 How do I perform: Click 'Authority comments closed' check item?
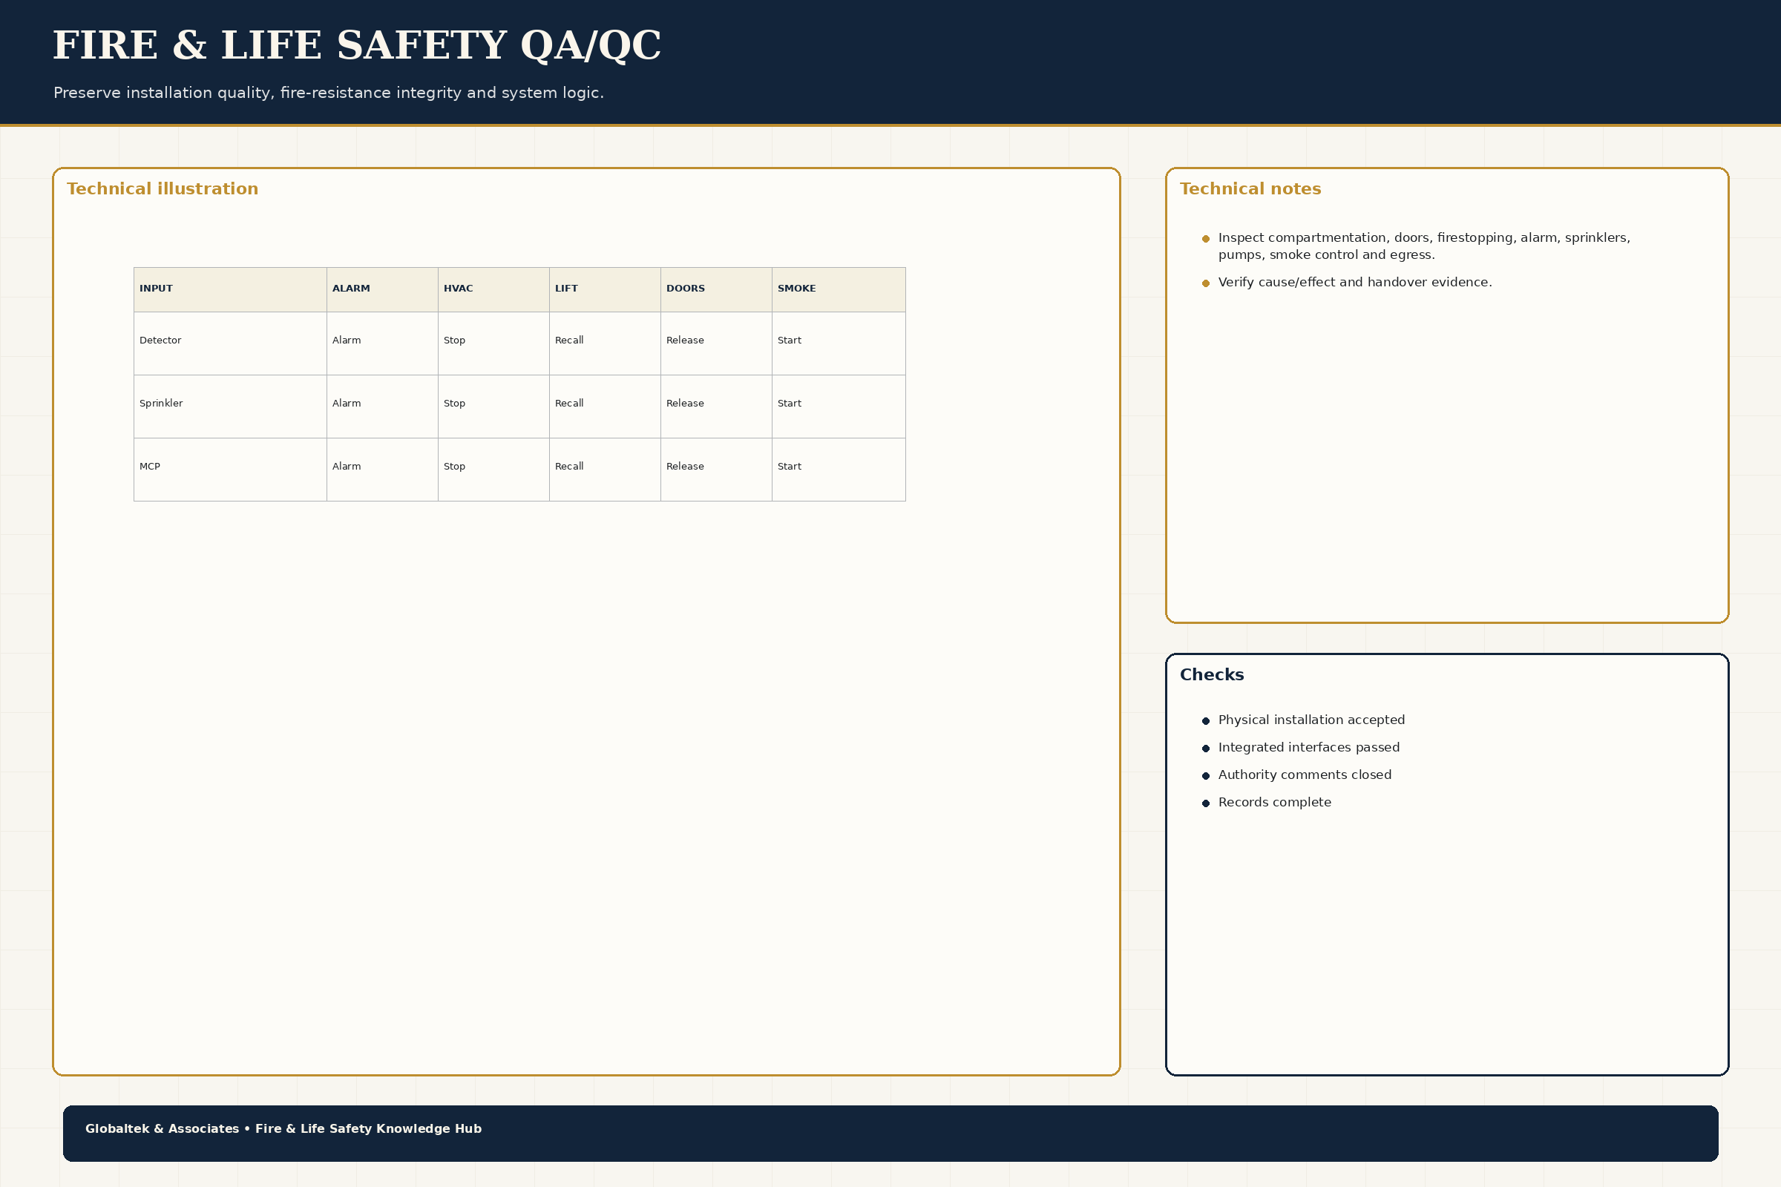tap(1304, 775)
